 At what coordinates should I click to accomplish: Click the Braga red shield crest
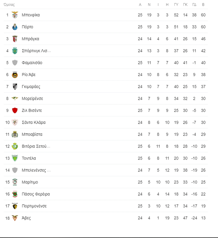pos(15,39)
